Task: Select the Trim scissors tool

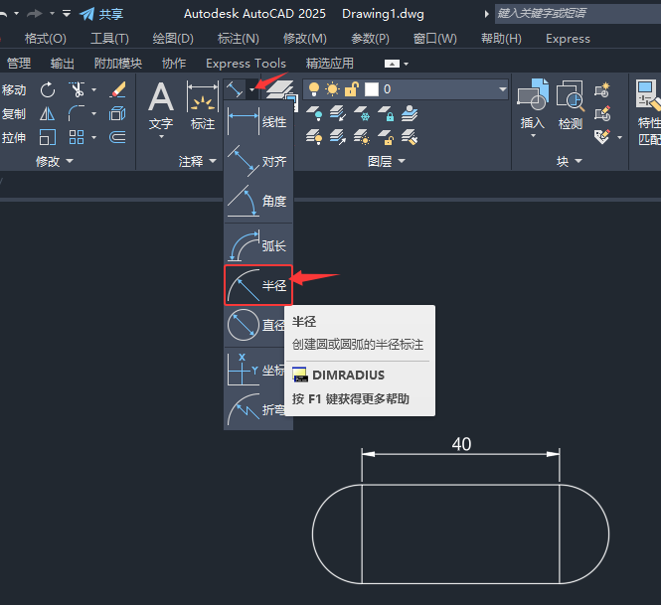Action: (77, 89)
